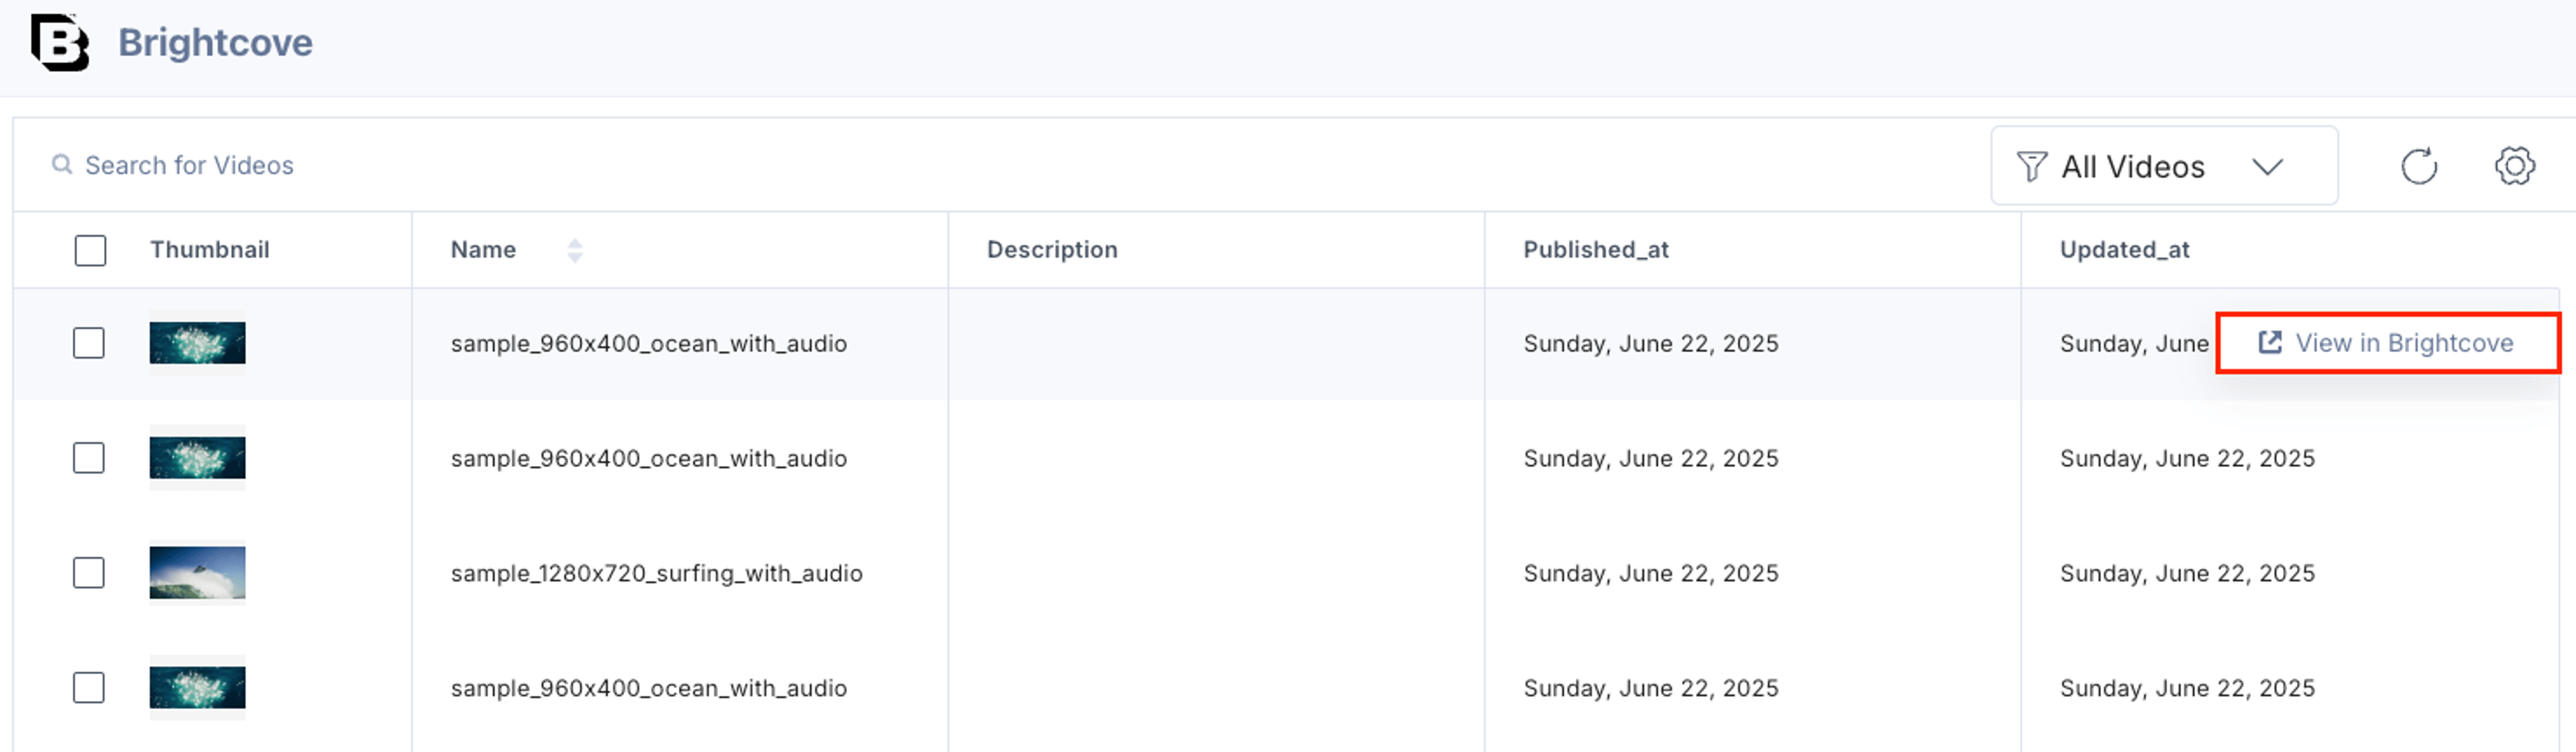The image size is (2576, 752).
Task: Check the surfing video row checkbox
Action: (89, 573)
